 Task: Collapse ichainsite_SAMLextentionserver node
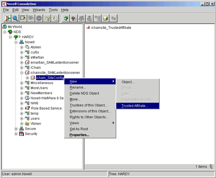[22, 73]
